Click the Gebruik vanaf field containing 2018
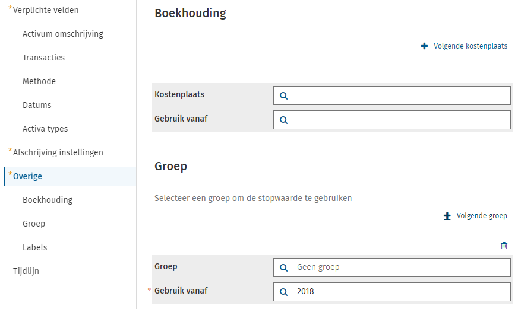This screenshot has width=521, height=309. click(x=402, y=292)
